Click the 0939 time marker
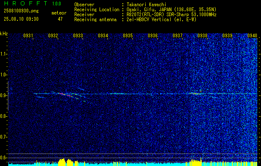 pos(227,35)
